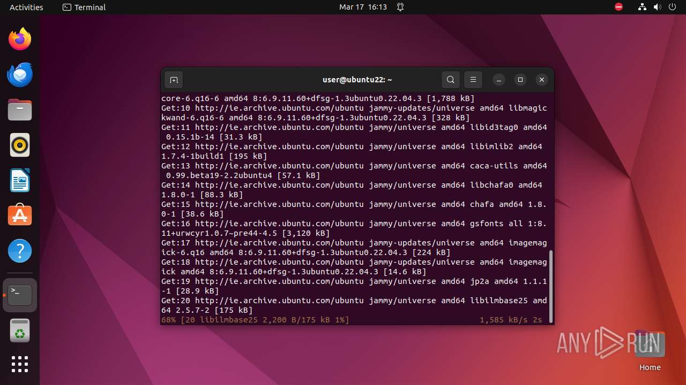The image size is (686, 385).
Task: Click the red do-not-disturb tray icon
Action: tap(618, 7)
